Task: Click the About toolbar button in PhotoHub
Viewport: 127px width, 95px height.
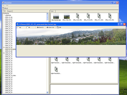Action: pyautogui.click(x=5, y=8)
